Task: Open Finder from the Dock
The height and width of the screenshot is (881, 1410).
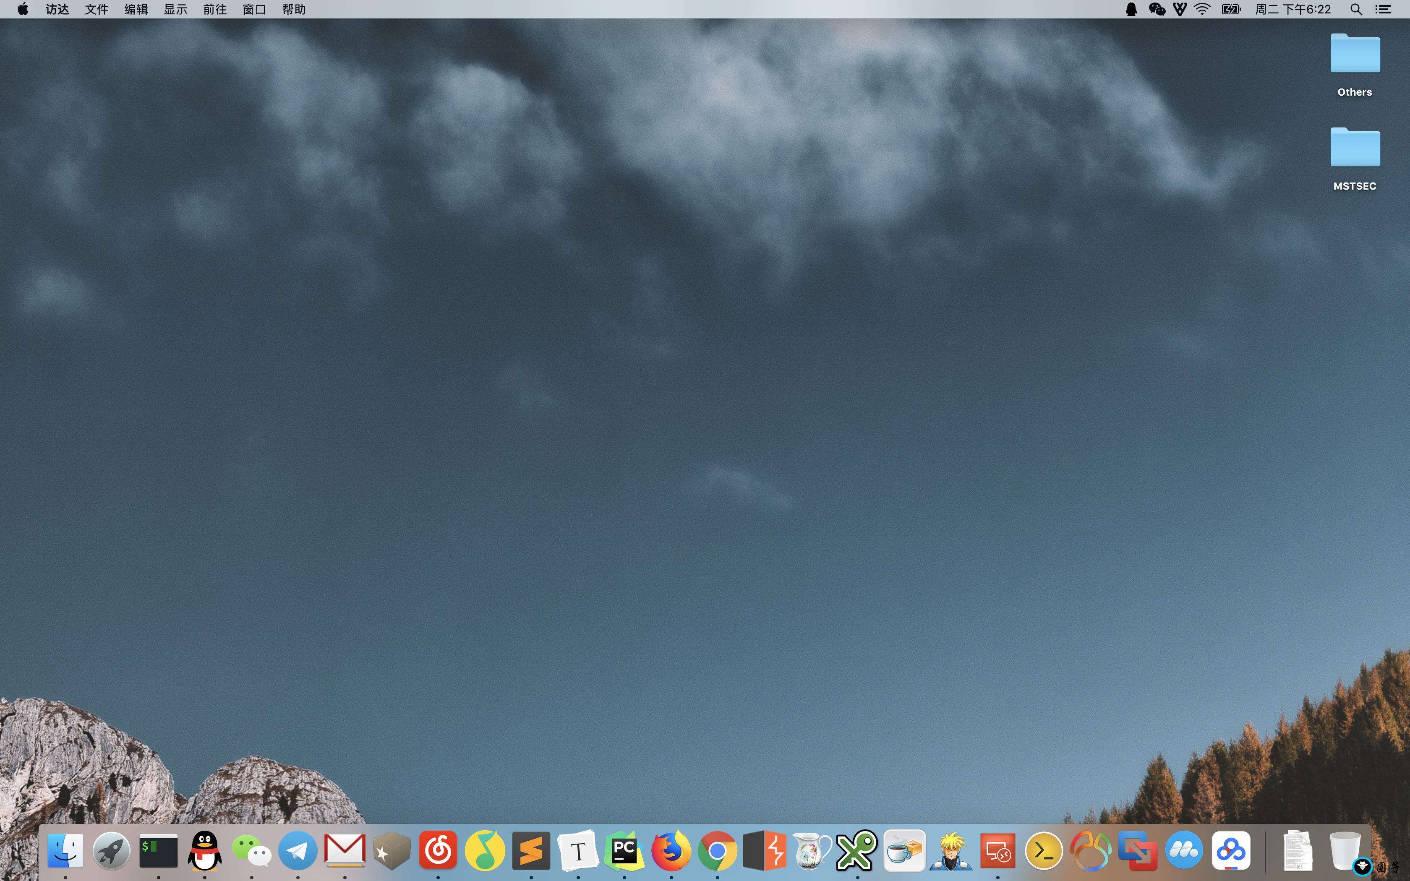Action: (65, 851)
